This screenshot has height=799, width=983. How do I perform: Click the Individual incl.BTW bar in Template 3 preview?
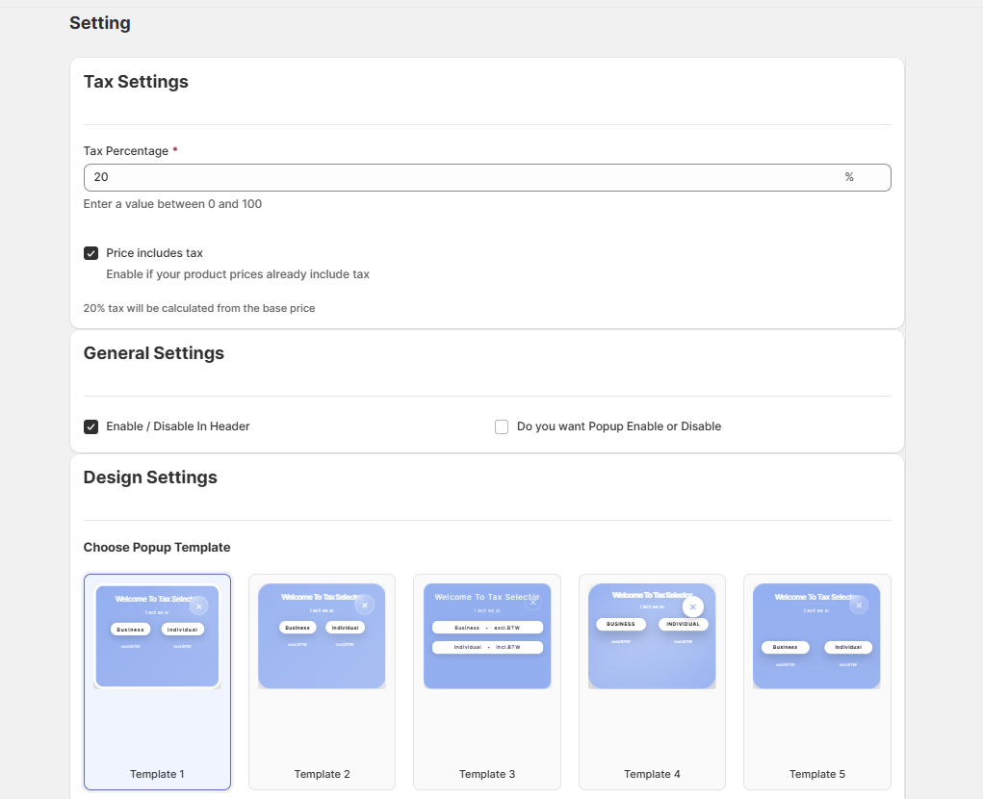(x=487, y=648)
